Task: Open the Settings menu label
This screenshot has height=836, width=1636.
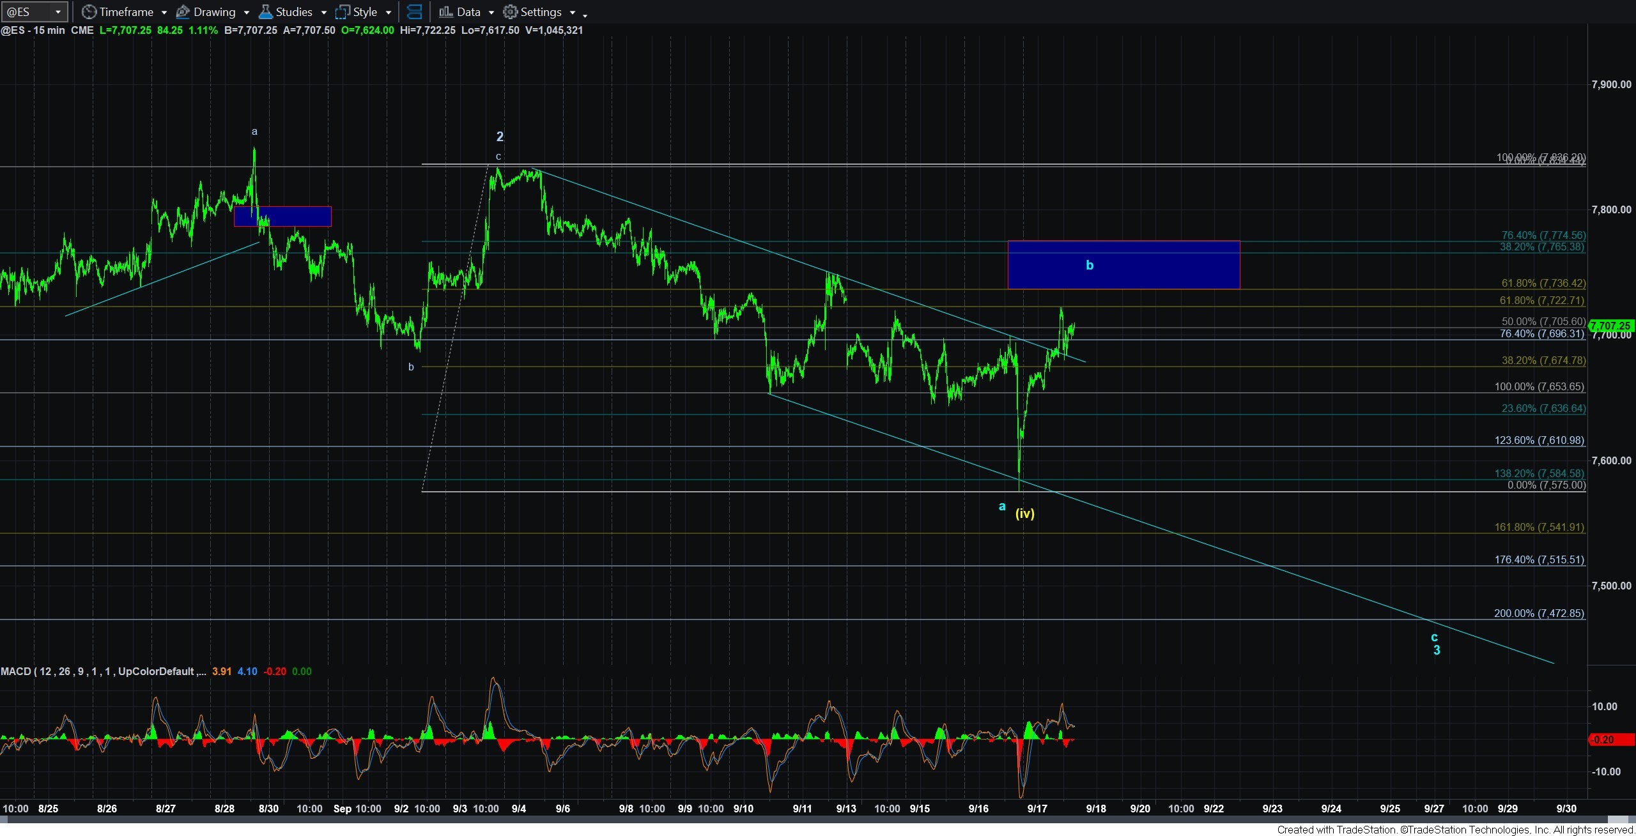Action: point(541,11)
